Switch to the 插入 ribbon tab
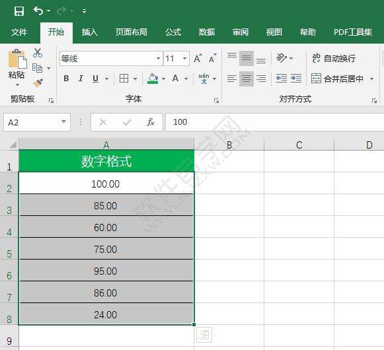 90,32
